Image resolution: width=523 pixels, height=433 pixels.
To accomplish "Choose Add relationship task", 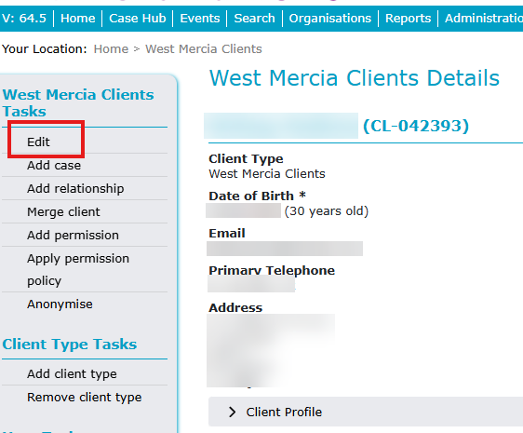I will (x=75, y=189).
